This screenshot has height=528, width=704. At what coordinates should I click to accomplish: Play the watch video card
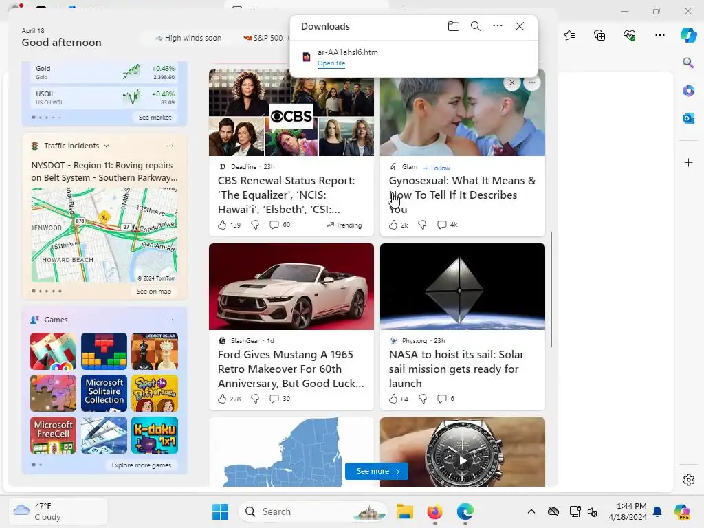pos(463,460)
